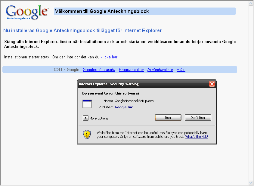This screenshot has height=186, width=254.
Task: Follow the 'klicka här' link
Action: point(109,57)
